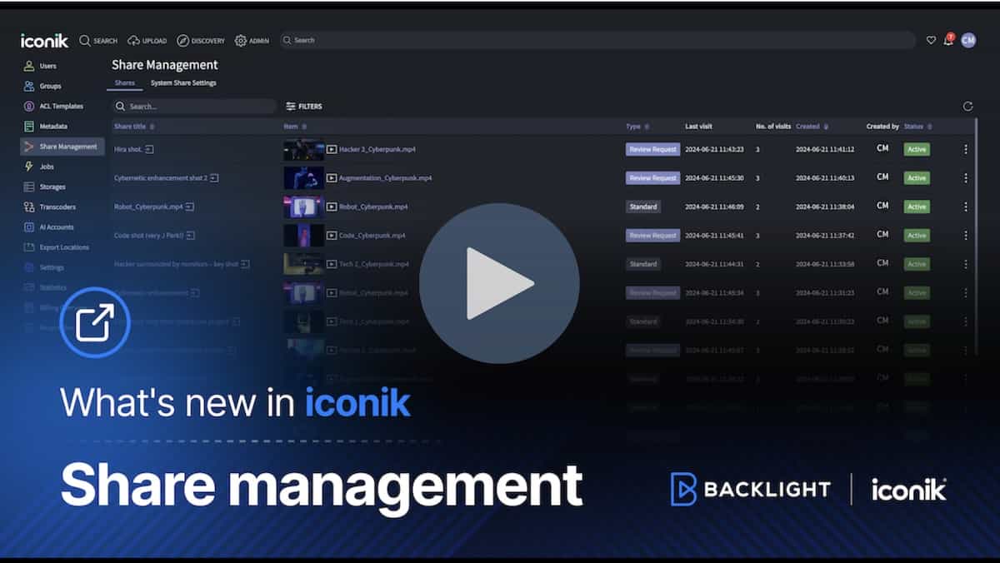The width and height of the screenshot is (1000, 563).
Task: Sort by Created column header
Action: [807, 127]
